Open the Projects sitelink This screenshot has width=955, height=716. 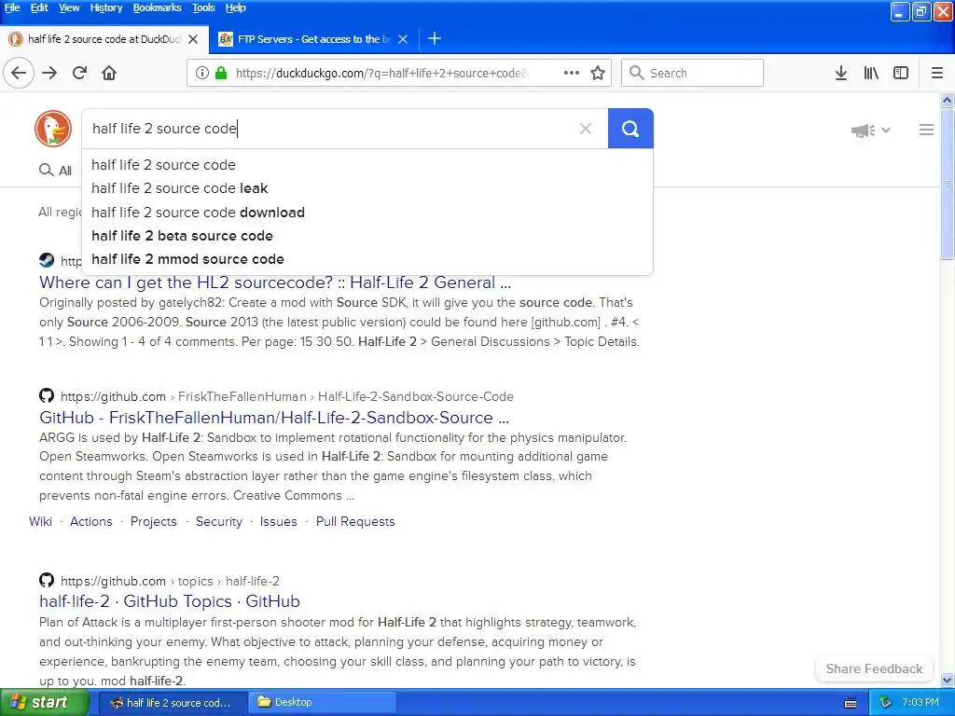(x=154, y=522)
